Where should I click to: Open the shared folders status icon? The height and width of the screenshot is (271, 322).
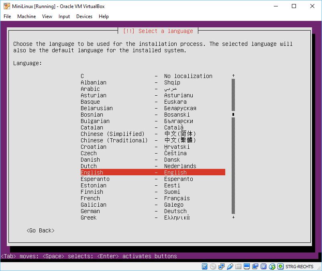238,267
